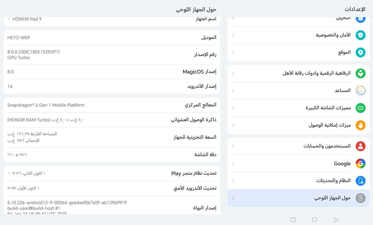Screen dimensions: 373x225
Task: Open the Assistant bubble icon
Action: 360,91
